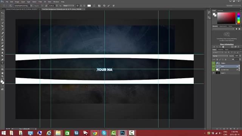
Task: Open the Windows Start button
Action: (x=3, y=133)
